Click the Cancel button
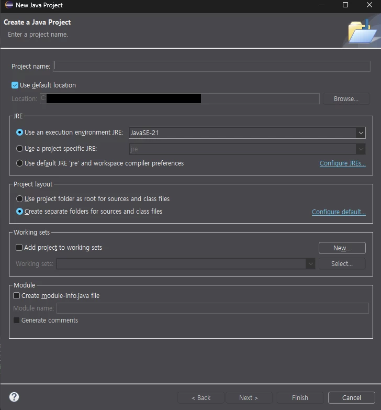The height and width of the screenshot is (410, 381). coord(352,398)
